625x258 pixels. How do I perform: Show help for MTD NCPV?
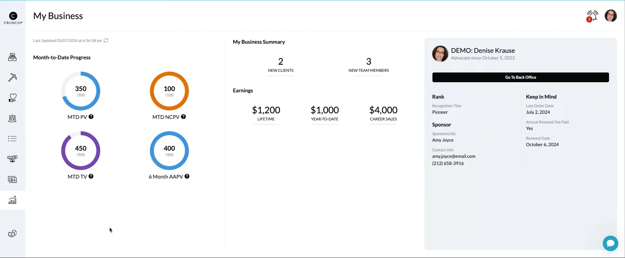pyautogui.click(x=184, y=117)
